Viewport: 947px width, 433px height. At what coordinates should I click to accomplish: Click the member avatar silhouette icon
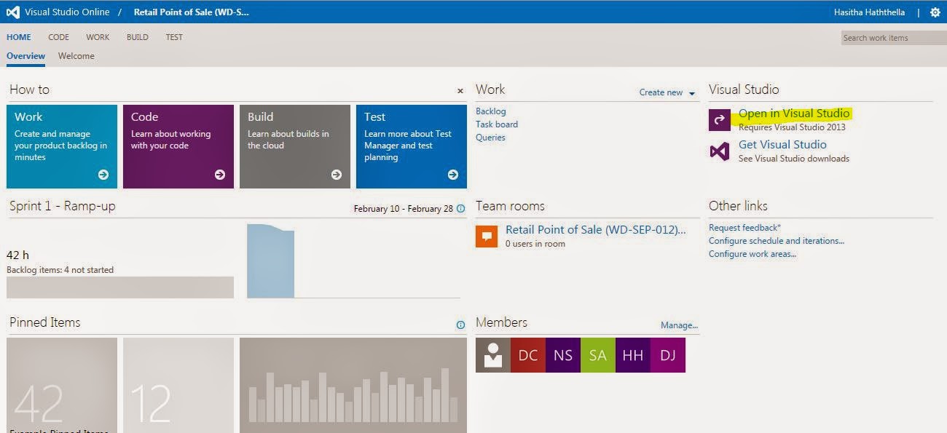click(x=493, y=355)
